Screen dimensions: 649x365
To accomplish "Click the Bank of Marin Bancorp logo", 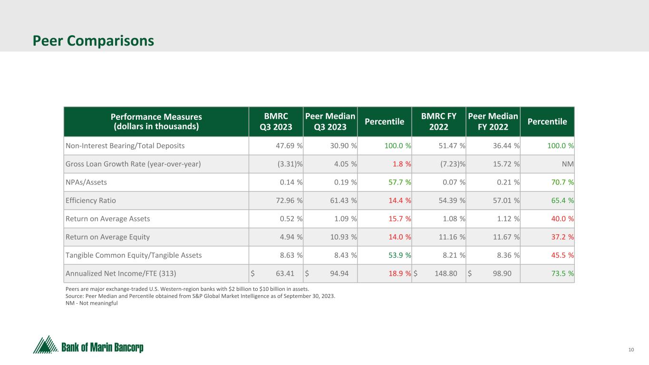I will pyautogui.click(x=88, y=345).
